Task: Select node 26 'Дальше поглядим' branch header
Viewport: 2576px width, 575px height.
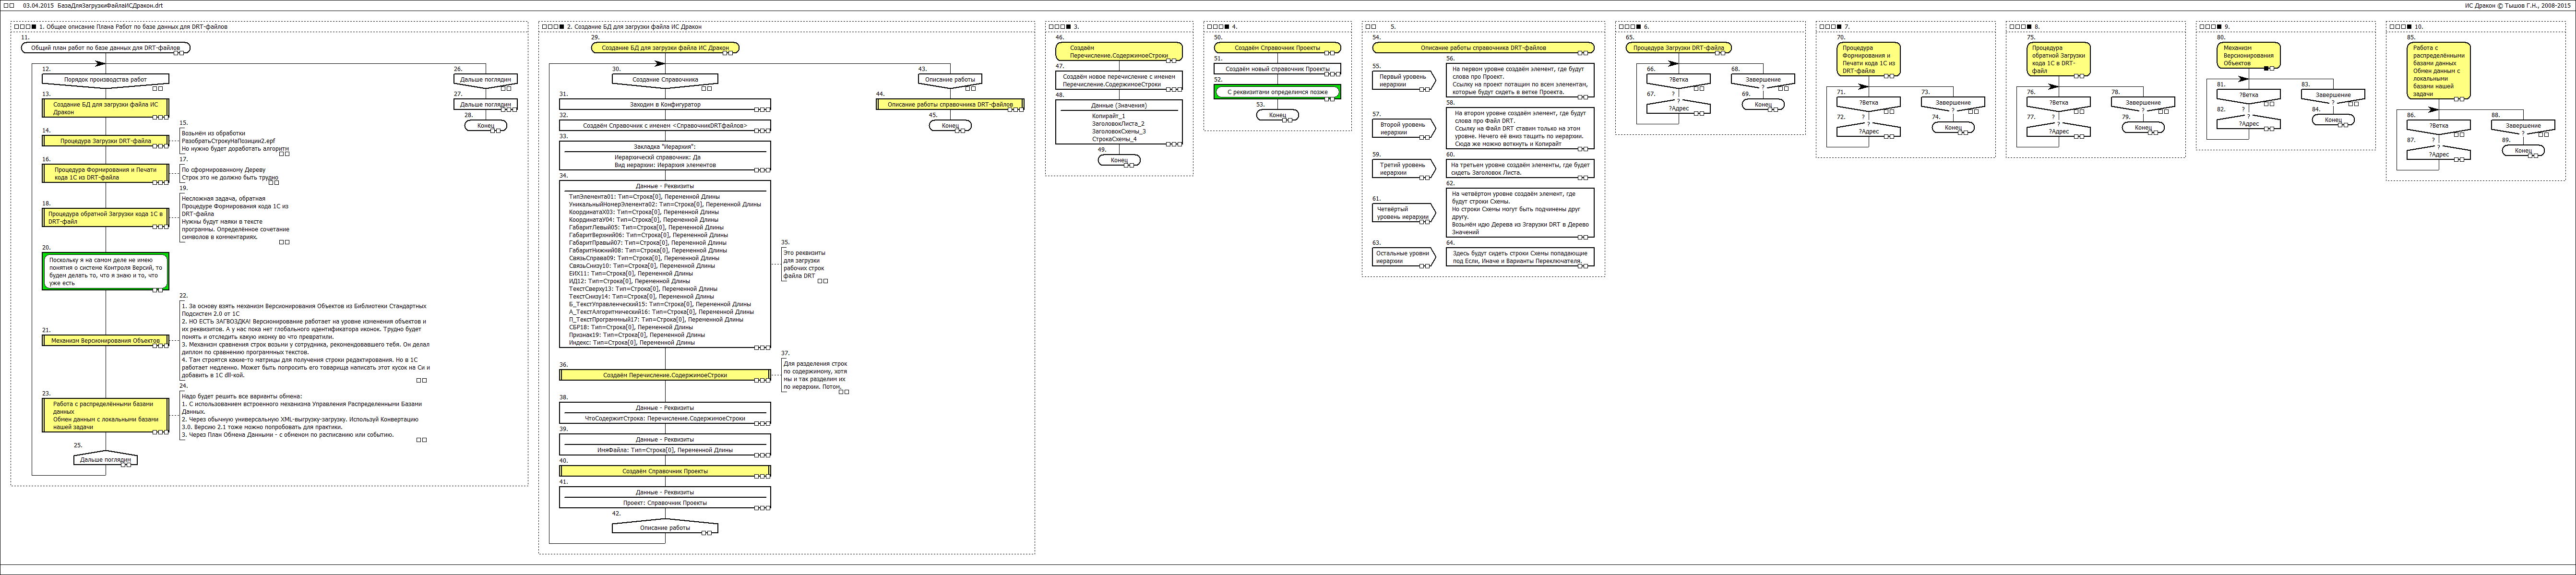Action: pyautogui.click(x=486, y=79)
